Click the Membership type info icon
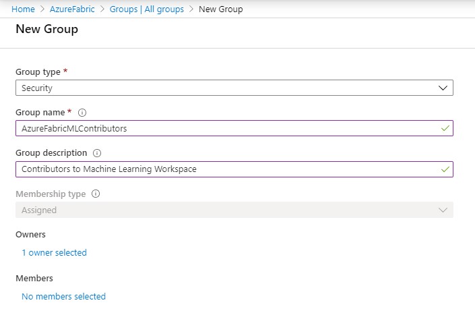Image resolution: width=475 pixels, height=315 pixels. [x=96, y=194]
